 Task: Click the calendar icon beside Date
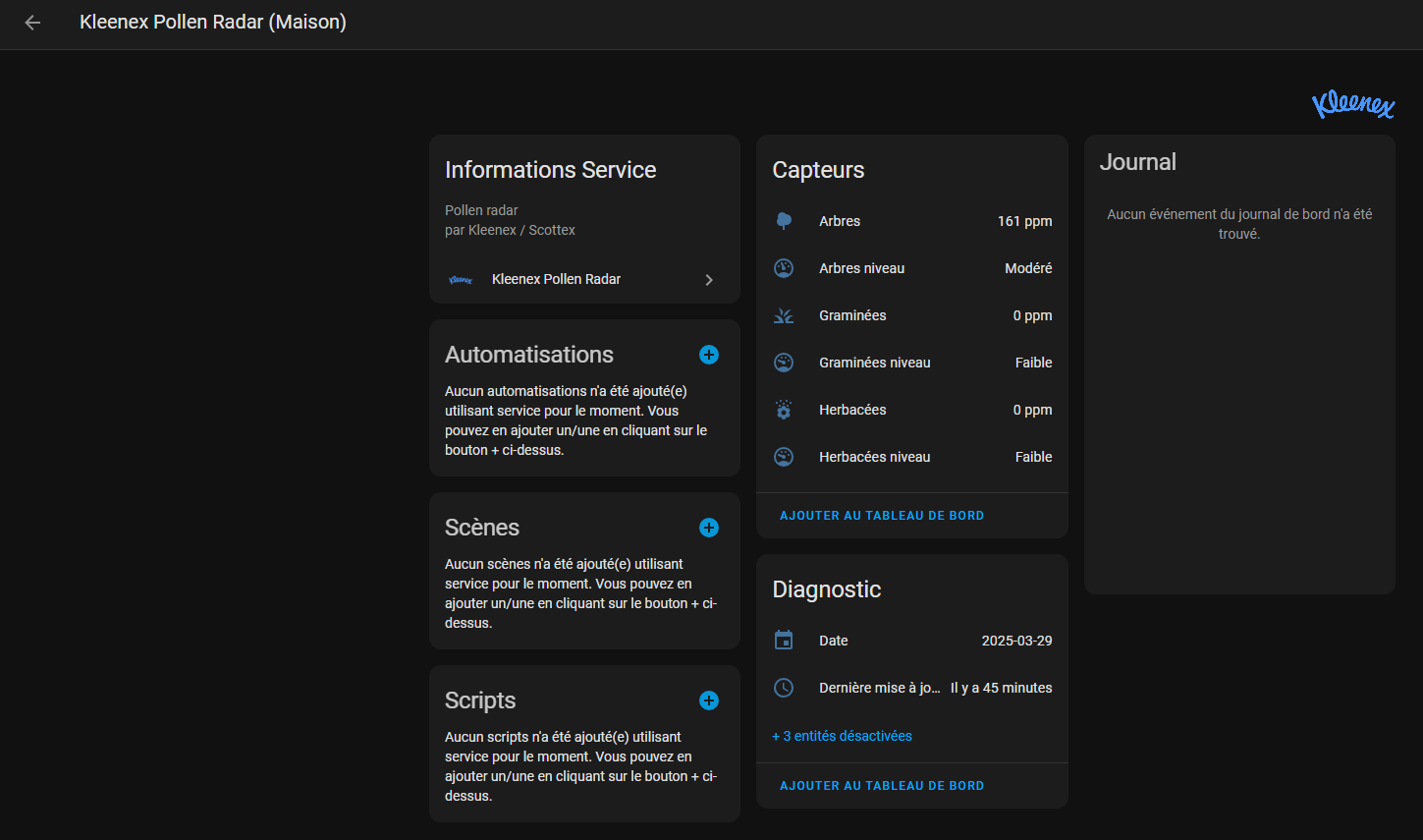[x=784, y=641]
